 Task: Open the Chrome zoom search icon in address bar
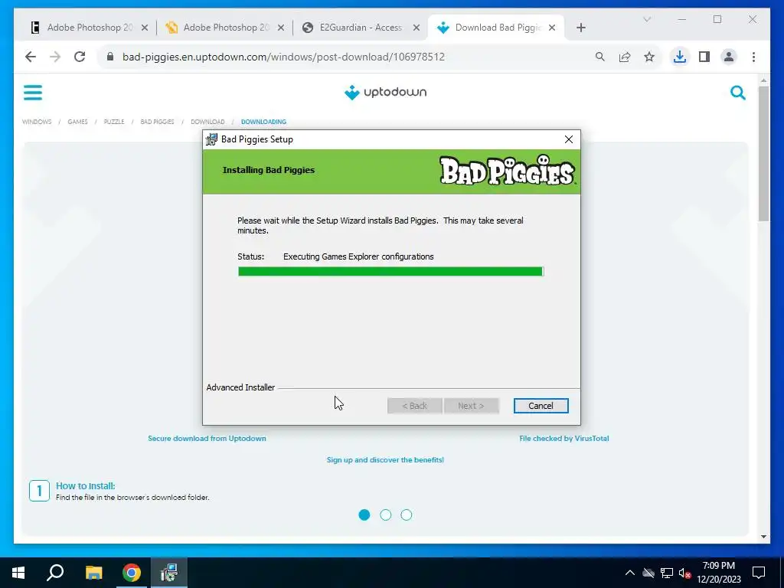click(x=600, y=57)
